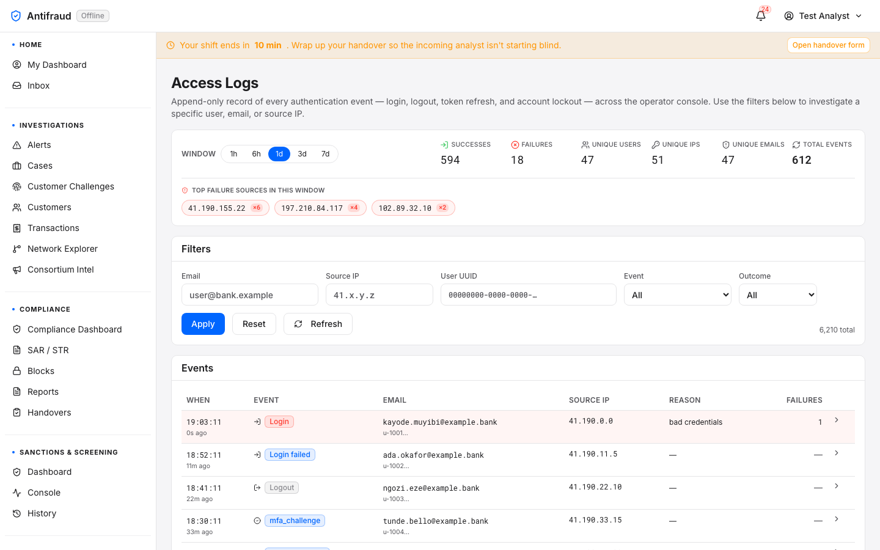Open the Reports section
The width and height of the screenshot is (880, 550).
point(78,392)
